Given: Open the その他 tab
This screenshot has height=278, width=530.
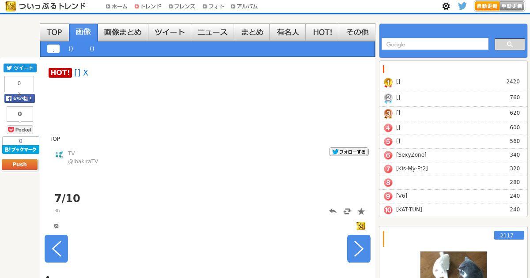Looking at the screenshot, I should pos(357,32).
